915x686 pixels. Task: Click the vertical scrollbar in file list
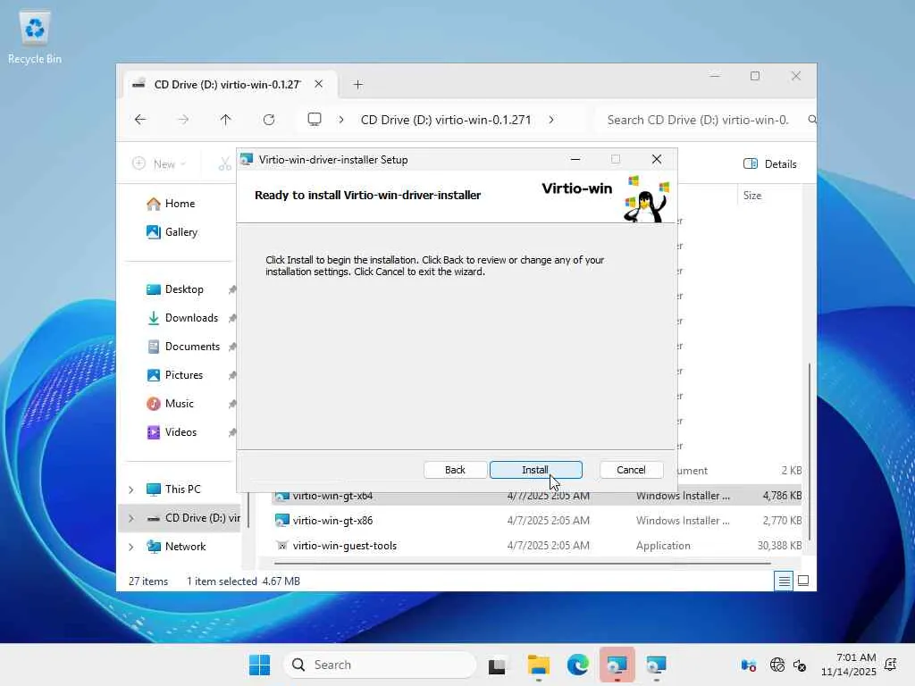(809, 451)
